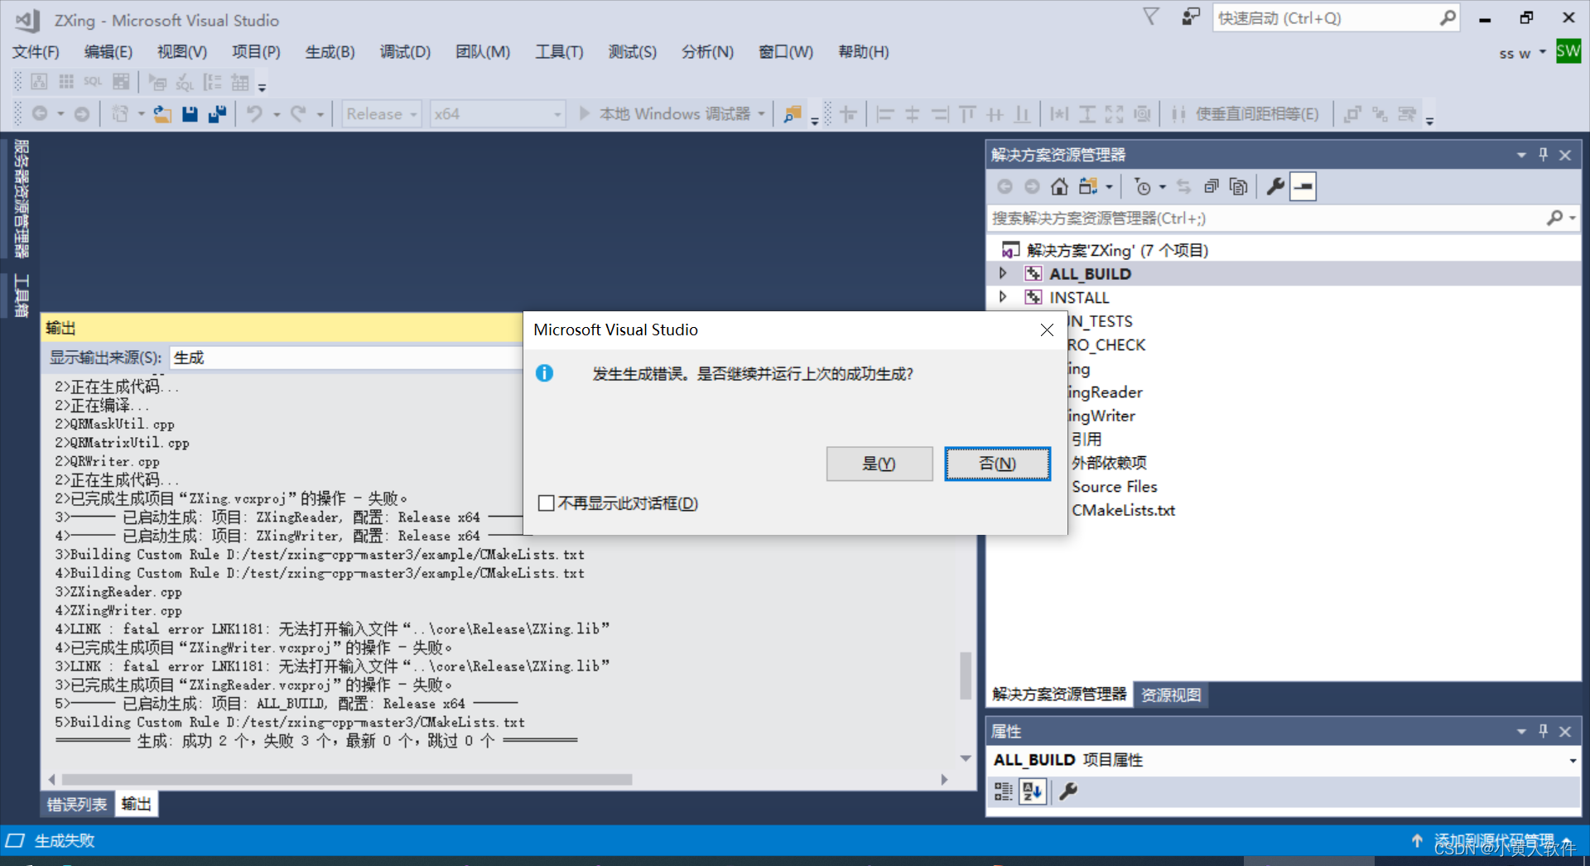Screen dimensions: 1590x866
Task: Open Solution Explorer window position dropdown
Action: 1522,155
